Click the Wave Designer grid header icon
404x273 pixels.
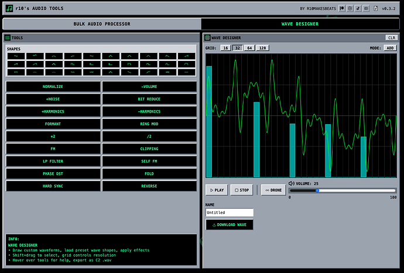click(207, 37)
